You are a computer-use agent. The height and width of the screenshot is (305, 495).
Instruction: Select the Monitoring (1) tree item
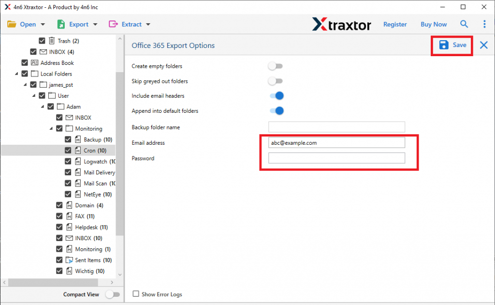click(93, 249)
